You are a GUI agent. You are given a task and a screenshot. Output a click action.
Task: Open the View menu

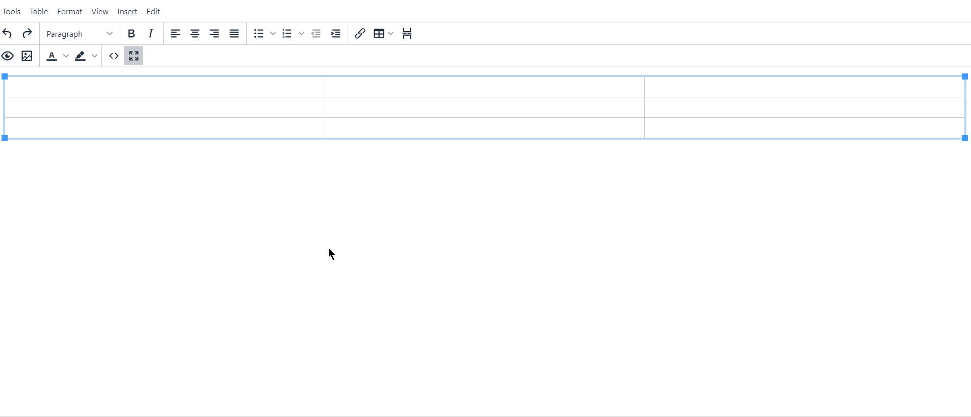pos(100,11)
